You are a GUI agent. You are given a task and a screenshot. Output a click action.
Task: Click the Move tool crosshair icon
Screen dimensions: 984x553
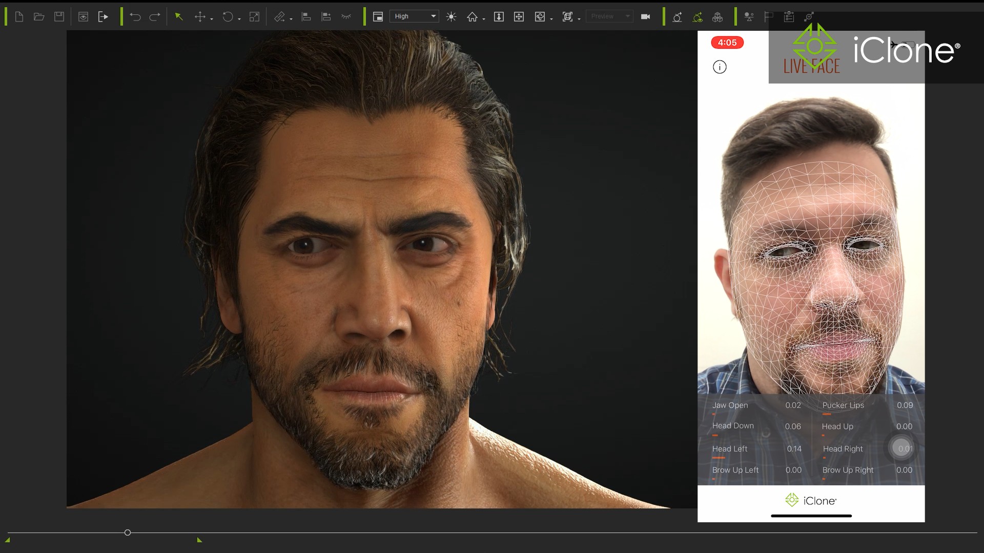[200, 17]
